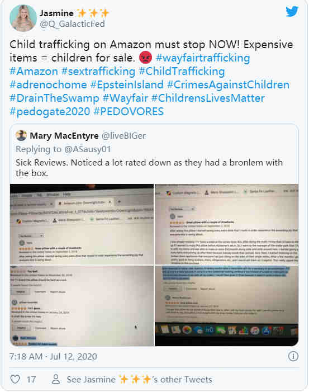Open the tweet info icon
309x392 pixels.
pyautogui.click(x=293, y=356)
